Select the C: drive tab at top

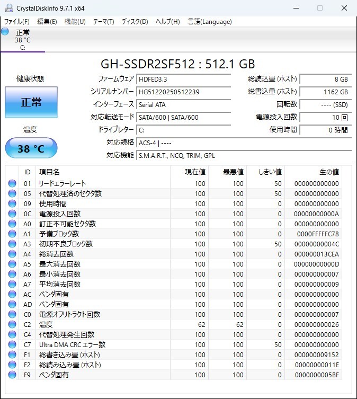tap(23, 40)
